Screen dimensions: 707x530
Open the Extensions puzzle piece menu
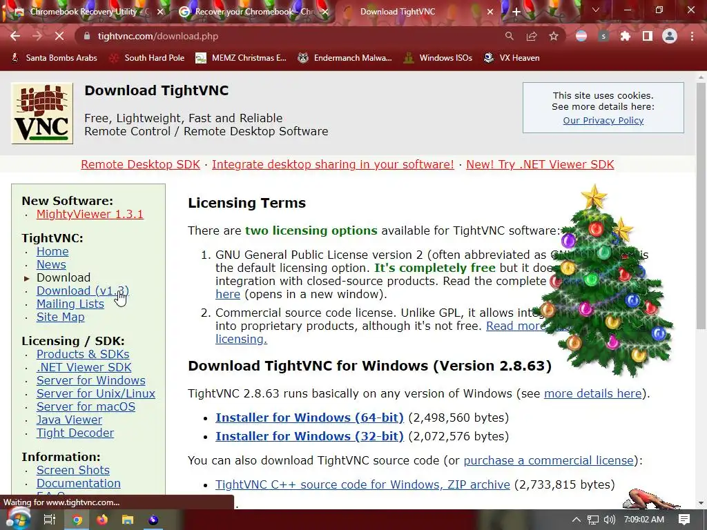(x=625, y=36)
